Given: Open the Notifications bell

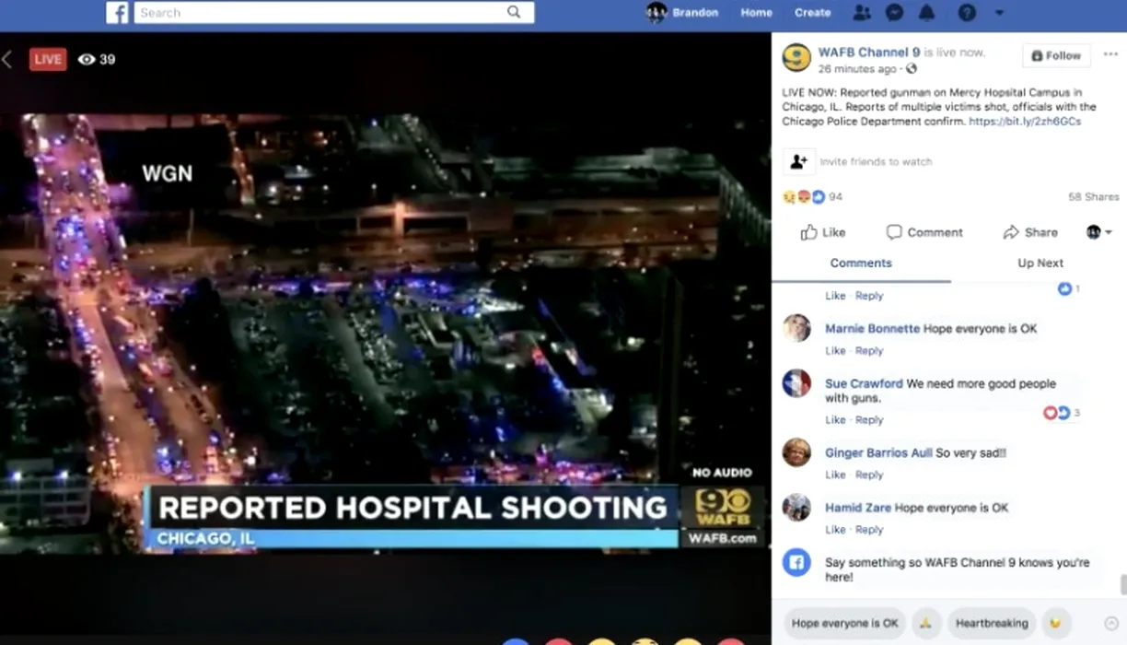Looking at the screenshot, I should [x=926, y=13].
